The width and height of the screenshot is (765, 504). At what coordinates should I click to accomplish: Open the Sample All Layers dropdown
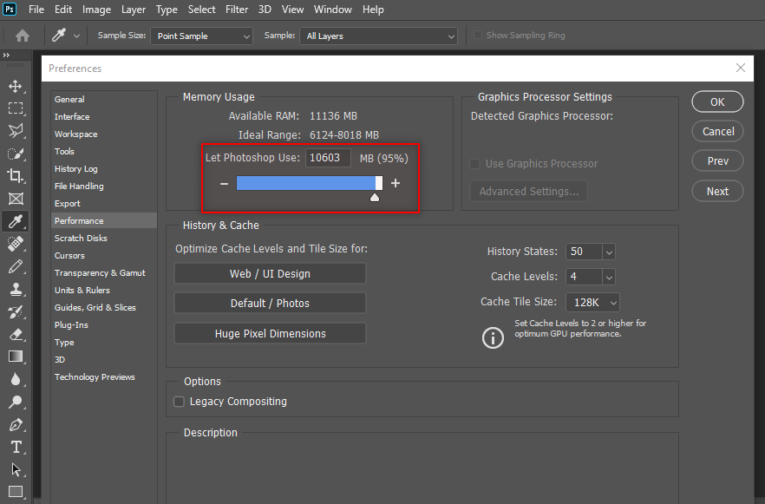point(378,36)
